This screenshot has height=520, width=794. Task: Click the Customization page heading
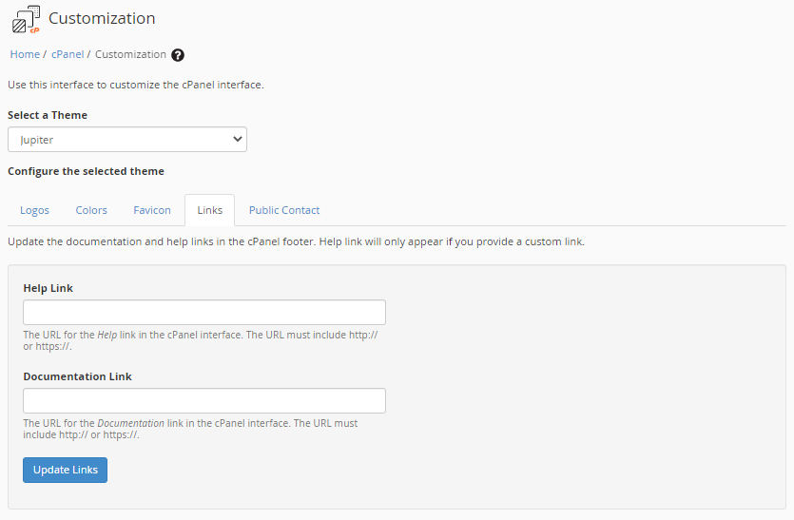102,18
